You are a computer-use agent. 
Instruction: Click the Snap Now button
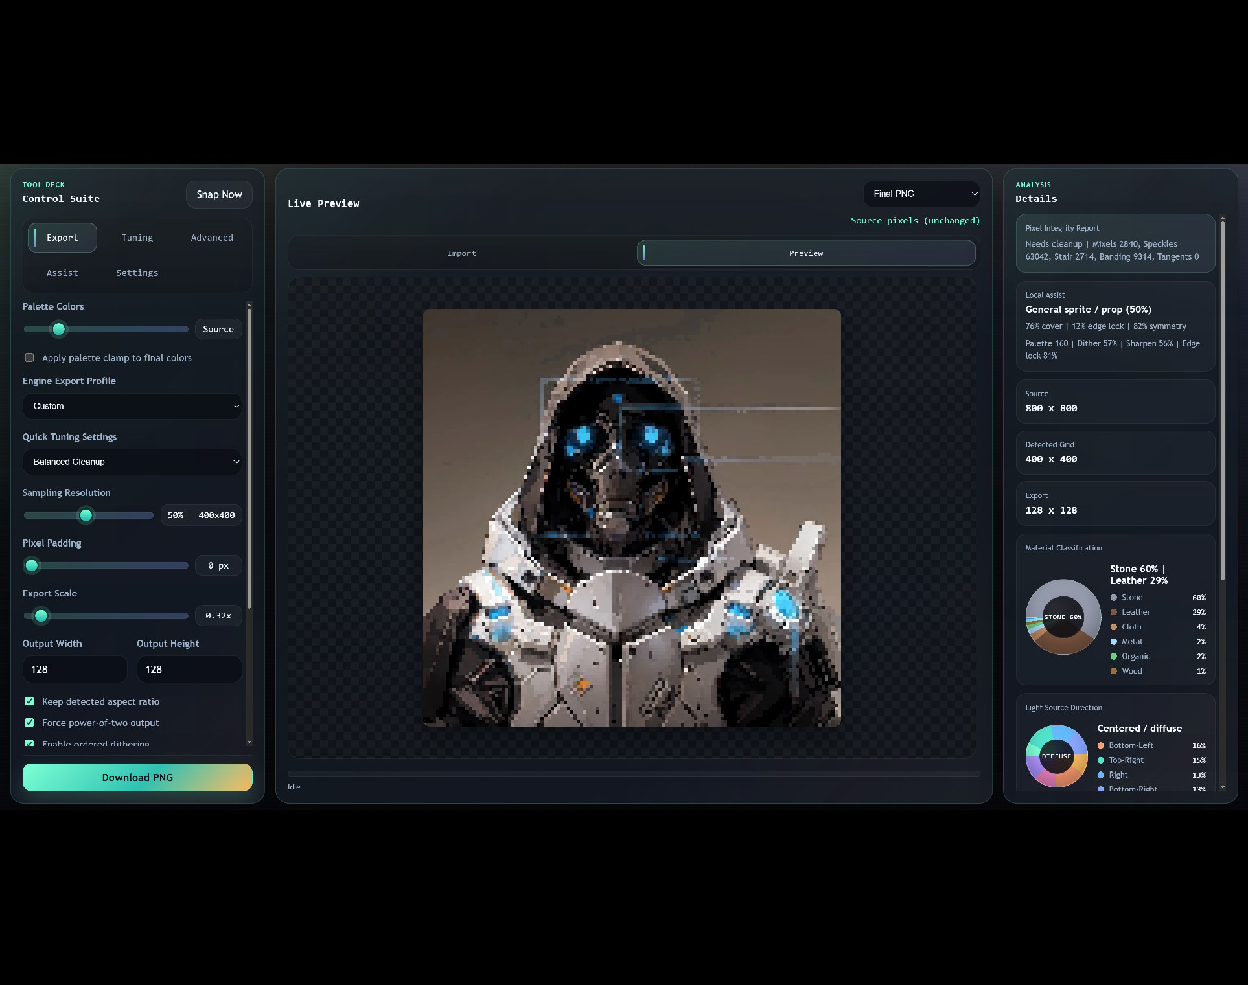pos(219,194)
